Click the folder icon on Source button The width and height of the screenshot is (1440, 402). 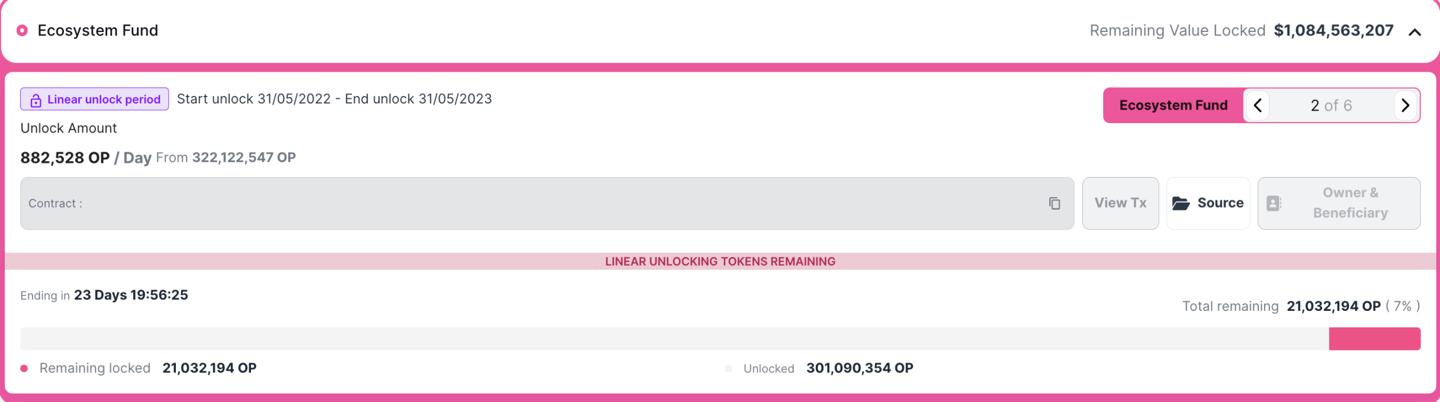[1181, 203]
